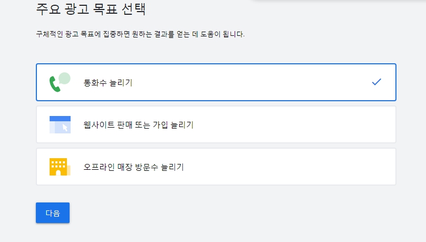The image size is (426, 242).
Task: Click the blue checkmark on selected goal
Action: 376,82
